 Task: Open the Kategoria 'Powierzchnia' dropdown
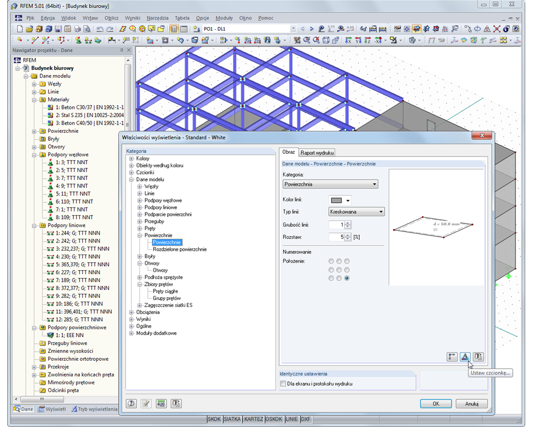(331, 184)
